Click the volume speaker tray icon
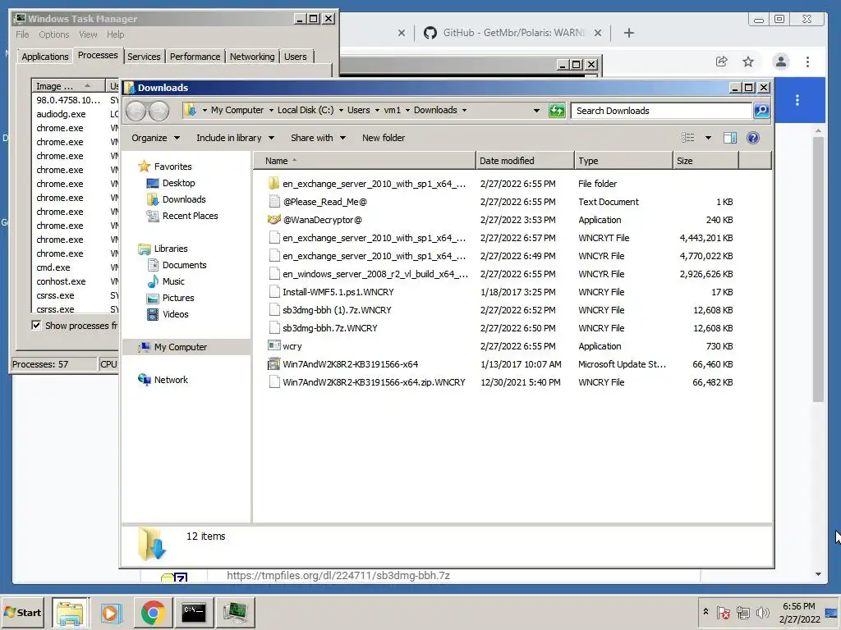Image resolution: width=841 pixels, height=630 pixels. (762, 612)
